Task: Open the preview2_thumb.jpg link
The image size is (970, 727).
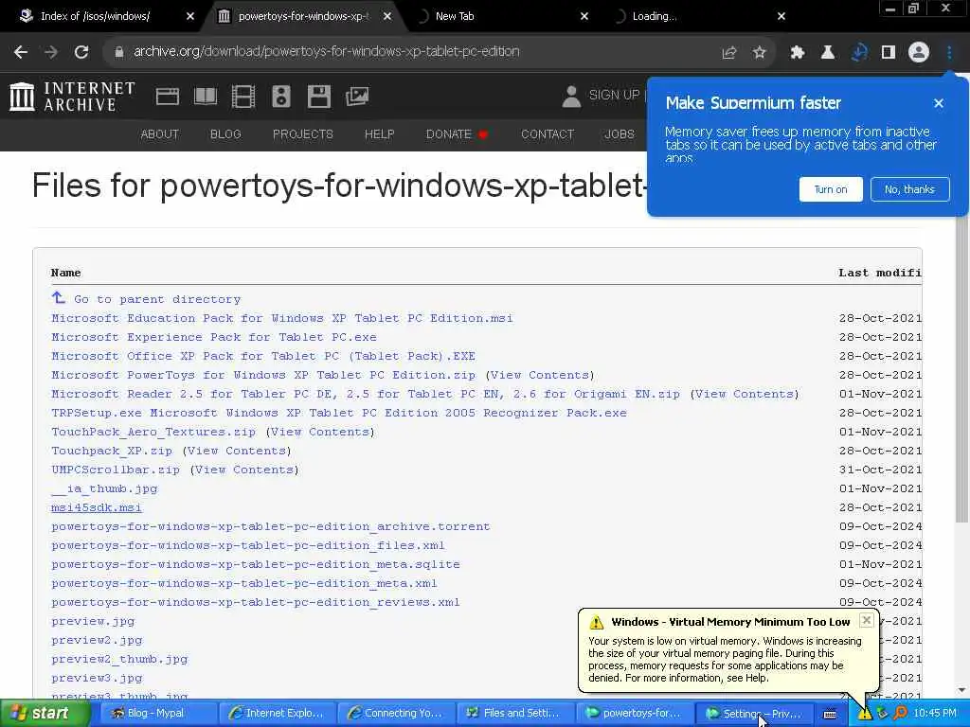Action: tap(119, 659)
